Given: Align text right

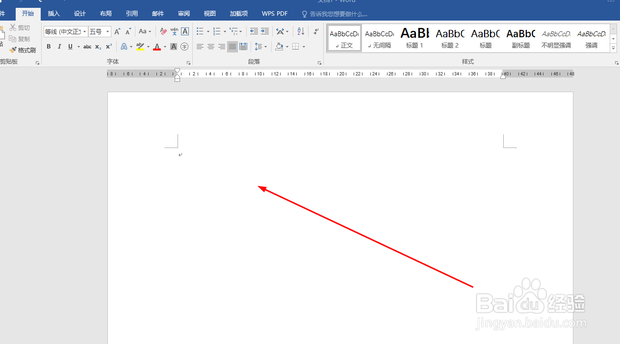Looking at the screenshot, I should tap(222, 47).
